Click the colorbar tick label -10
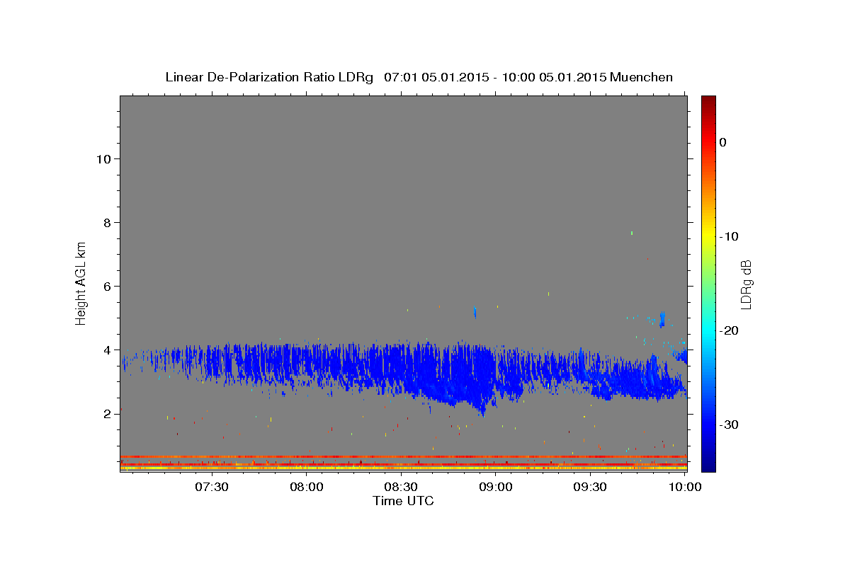This screenshot has width=850, height=566. (x=729, y=236)
